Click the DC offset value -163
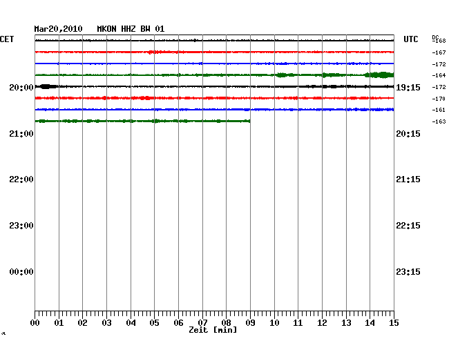 point(439,121)
